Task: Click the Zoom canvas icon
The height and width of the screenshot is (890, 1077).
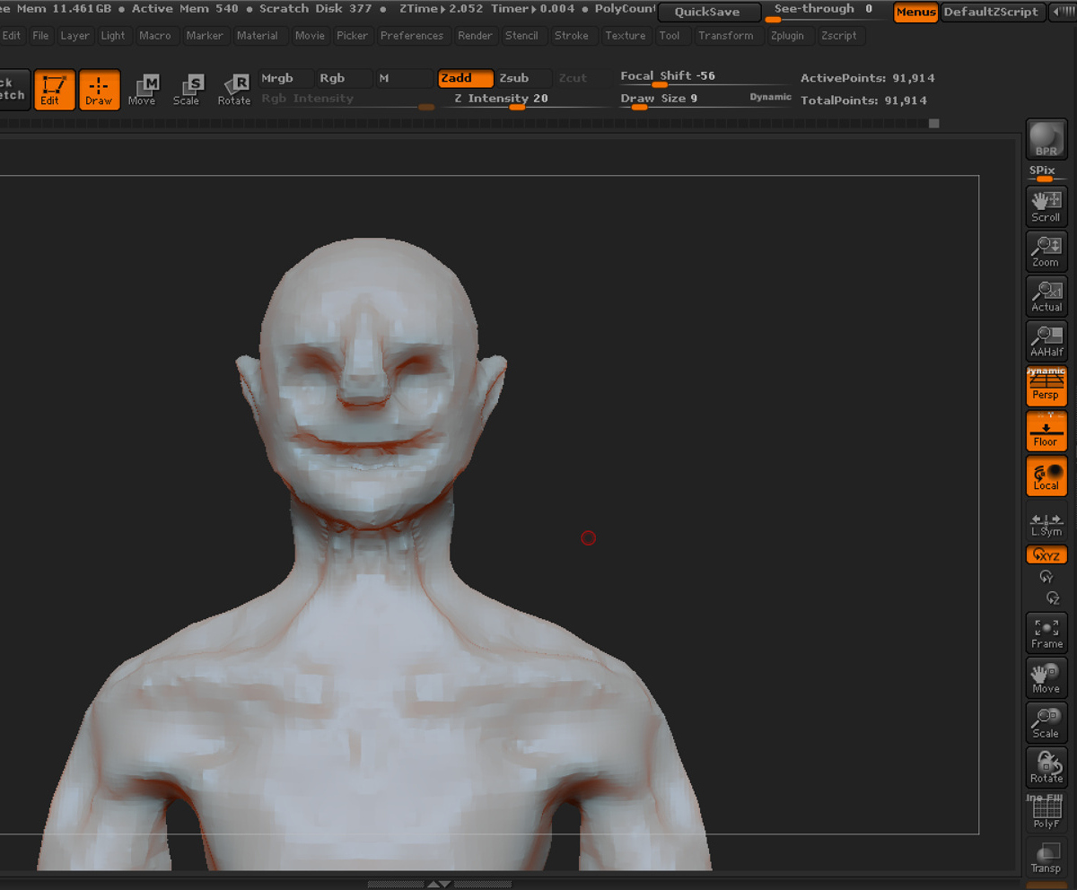Action: (1046, 251)
